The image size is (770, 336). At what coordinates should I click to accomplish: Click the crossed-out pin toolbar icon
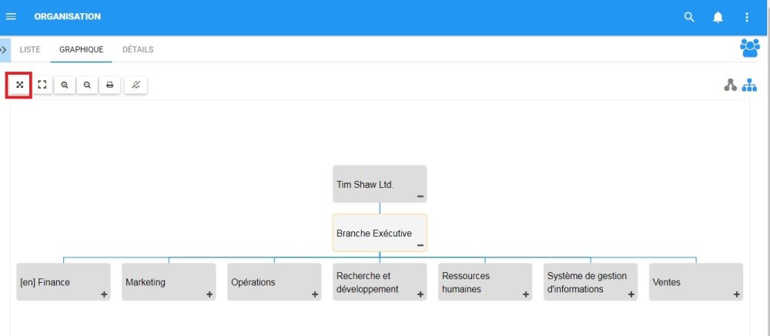coord(136,85)
